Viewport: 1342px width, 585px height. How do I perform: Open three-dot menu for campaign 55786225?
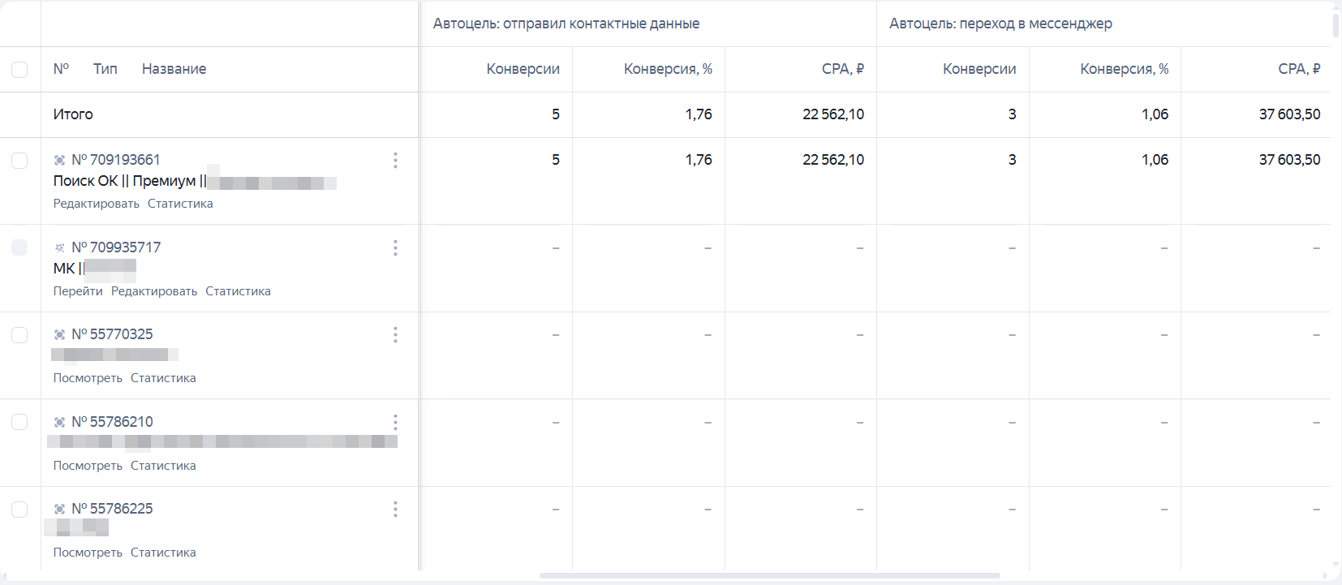[395, 509]
